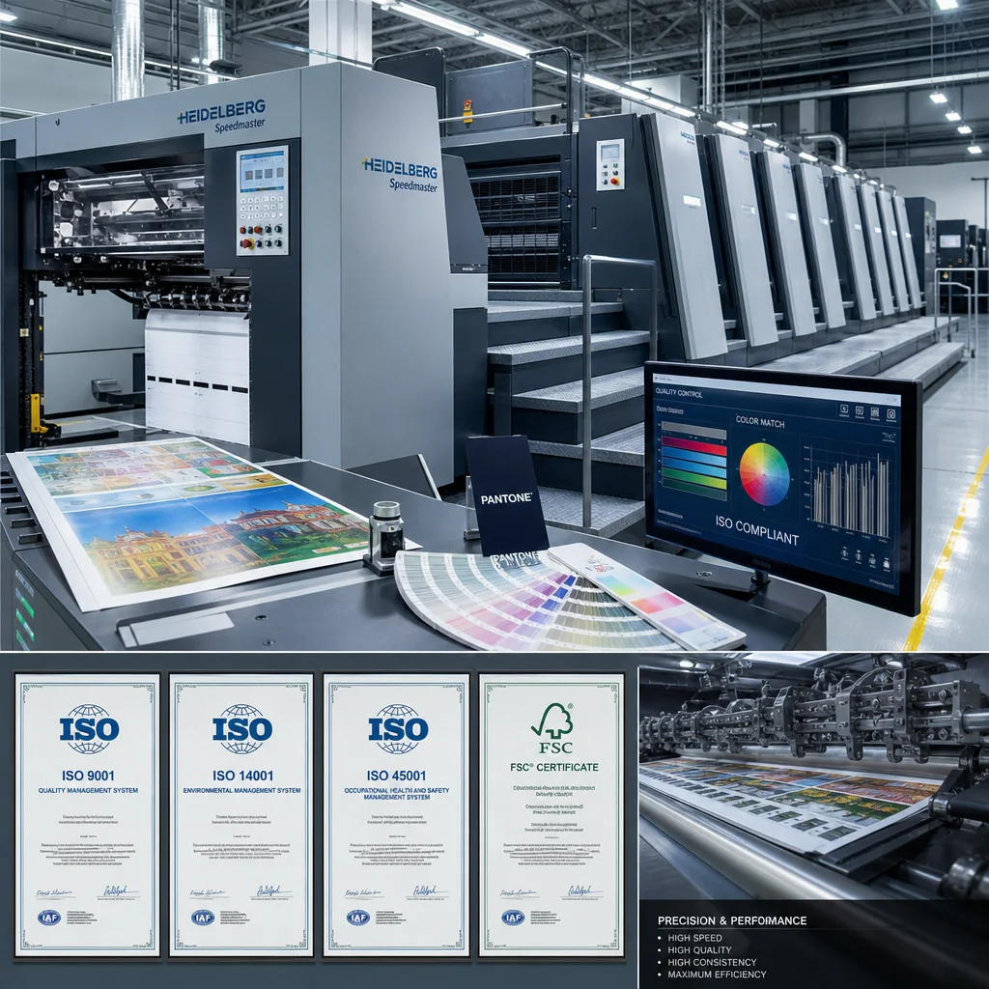
Task: Click the rightmost bottom-row icon on the Quality Control monitor
Action: (x=887, y=564)
